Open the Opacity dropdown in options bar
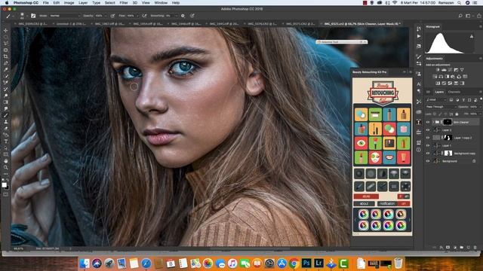Viewport: 483px width, 271px height. coord(106,16)
